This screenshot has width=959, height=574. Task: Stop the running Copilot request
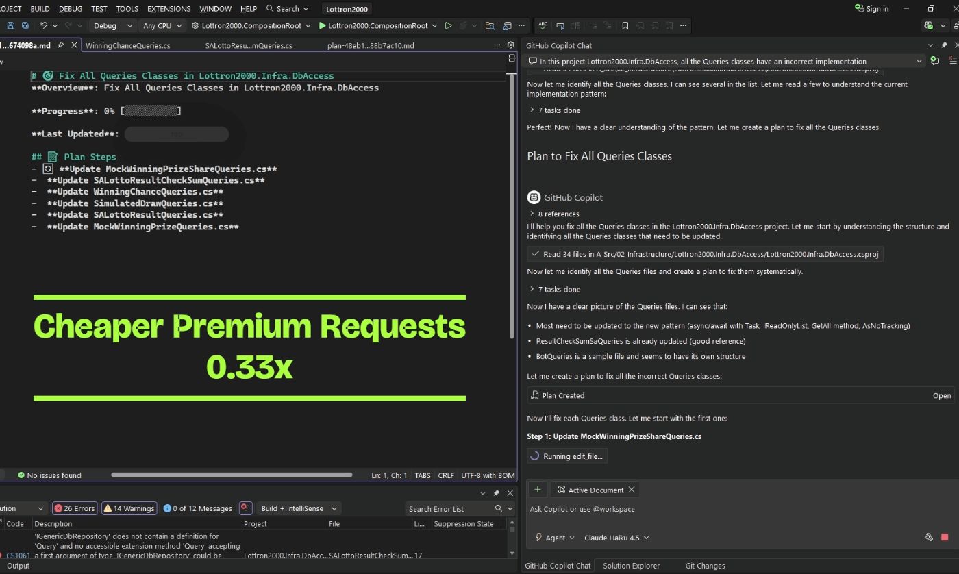(x=945, y=538)
